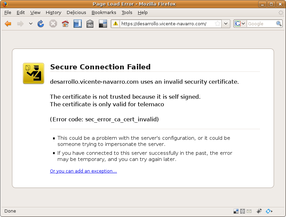
Task: Open the Delicious menu
Action: click(76, 12)
